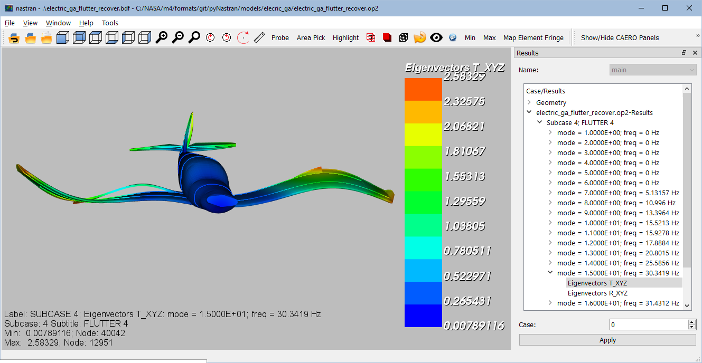Open the Window menu

[58, 23]
